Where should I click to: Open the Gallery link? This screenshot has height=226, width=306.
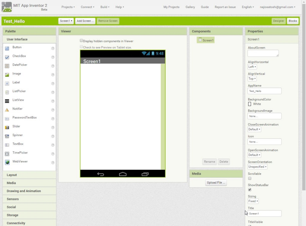tap(190, 7)
